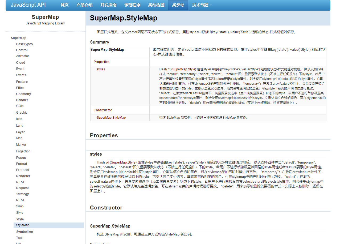340x244 pixels.
Task: Open the Marker class entry
Action: click(21, 145)
